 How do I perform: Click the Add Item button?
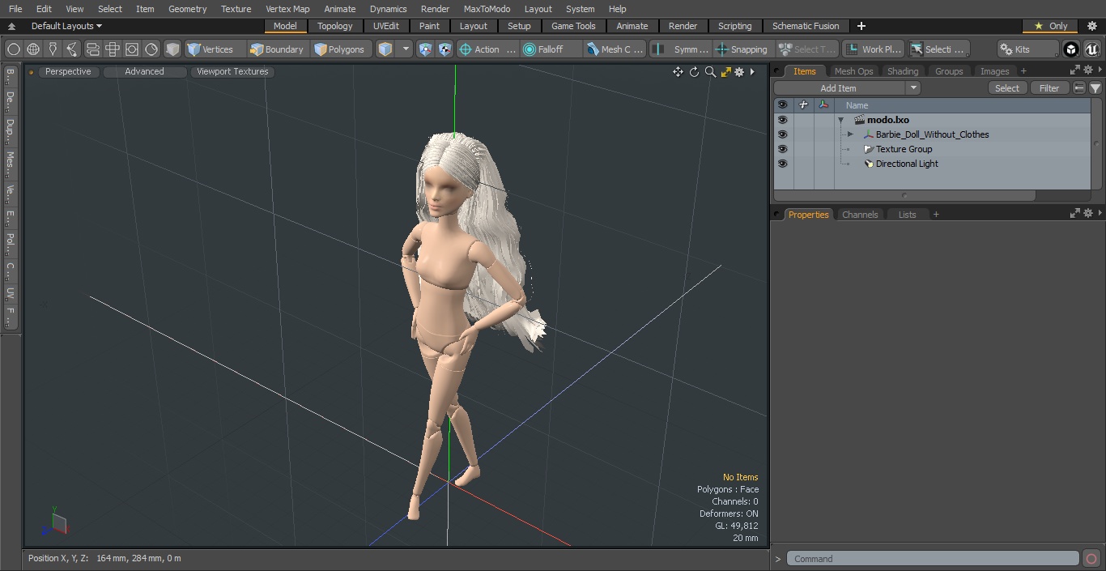[x=839, y=88]
